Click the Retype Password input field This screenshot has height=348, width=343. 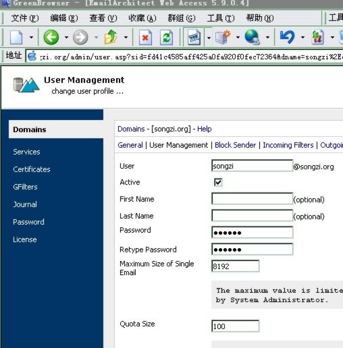252,249
